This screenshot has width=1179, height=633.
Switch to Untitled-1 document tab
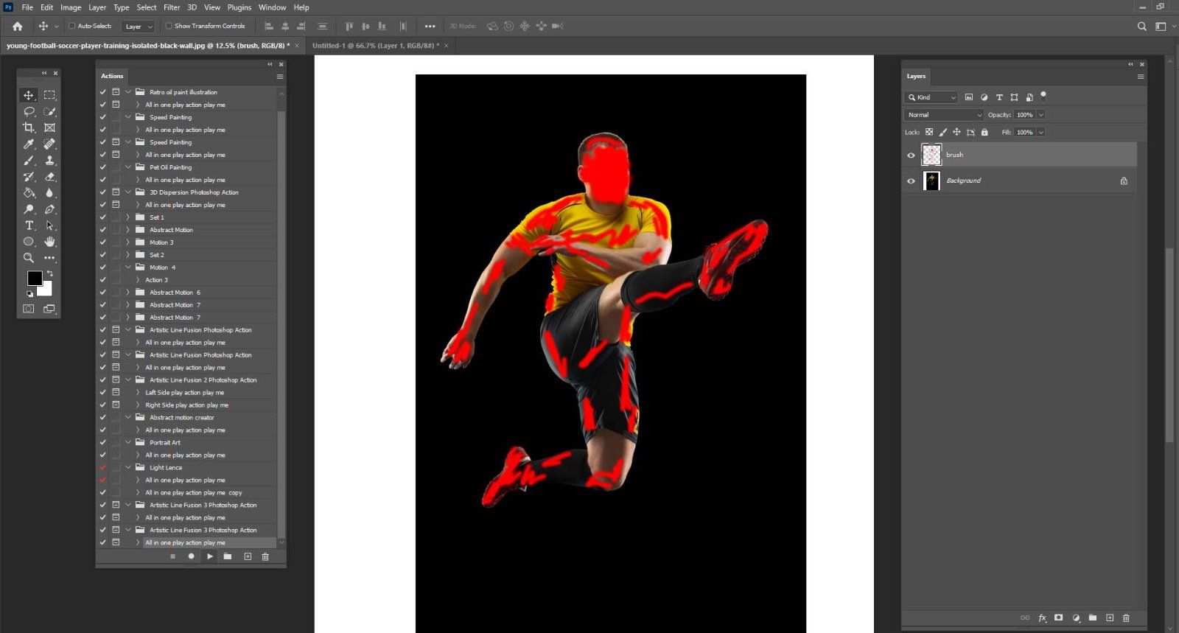(x=376, y=46)
